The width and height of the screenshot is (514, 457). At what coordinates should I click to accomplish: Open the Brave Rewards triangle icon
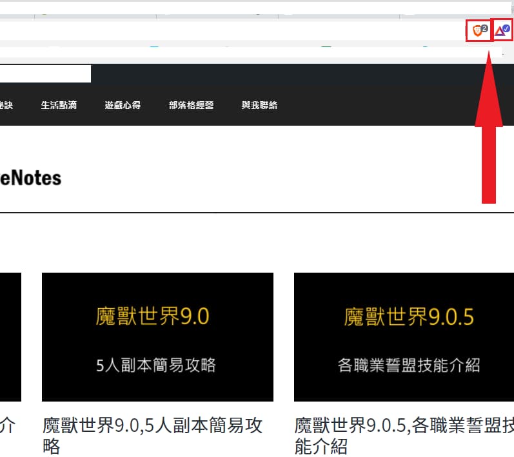pos(502,30)
